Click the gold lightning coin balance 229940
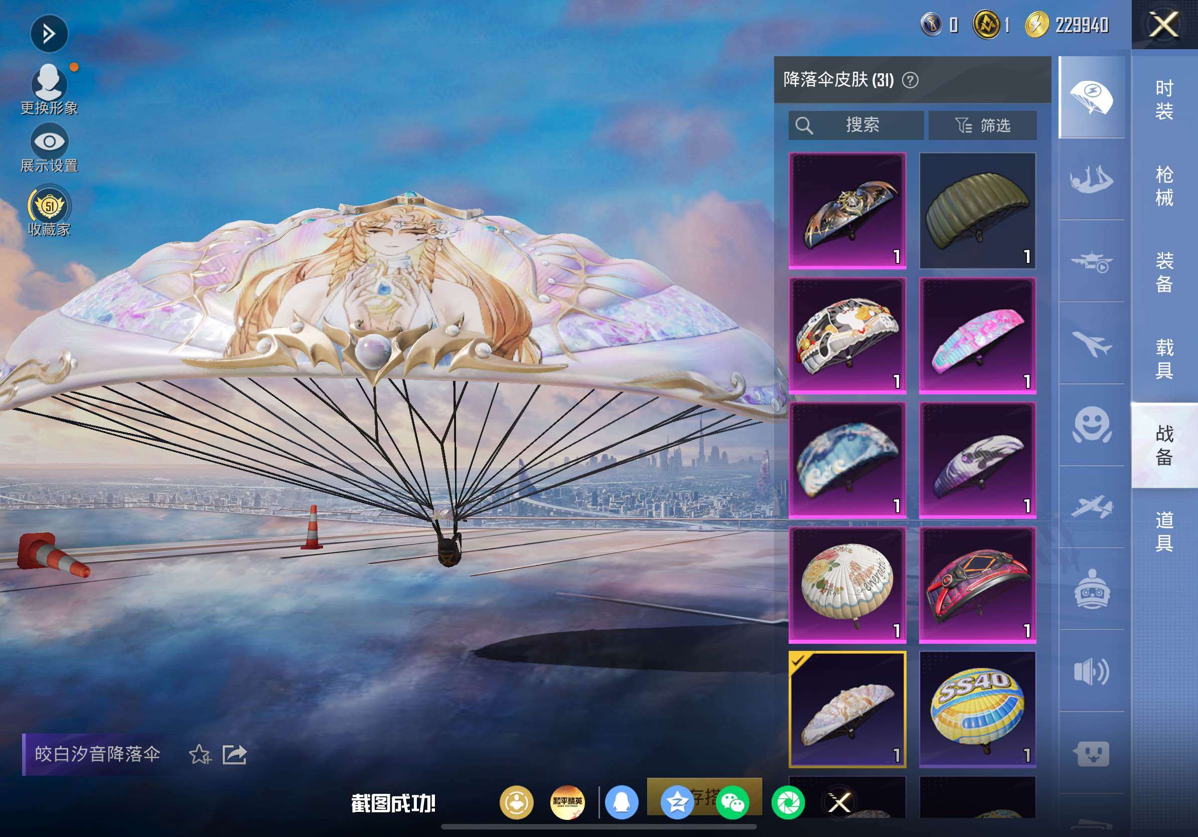The width and height of the screenshot is (1198, 837). (1067, 25)
